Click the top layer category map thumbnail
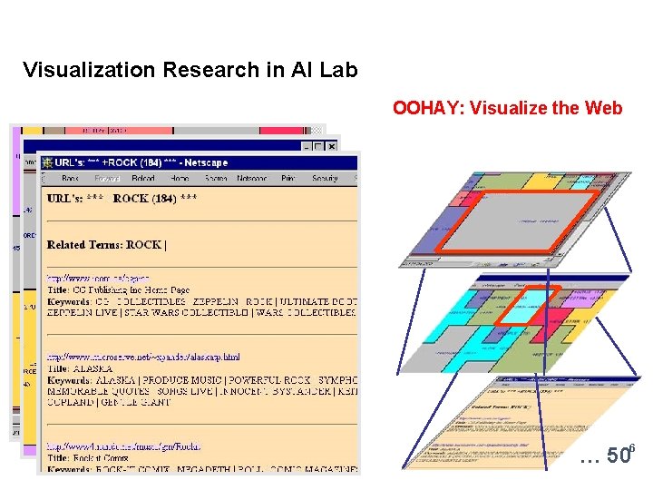Viewport: 653px width, 490px height. (515, 220)
